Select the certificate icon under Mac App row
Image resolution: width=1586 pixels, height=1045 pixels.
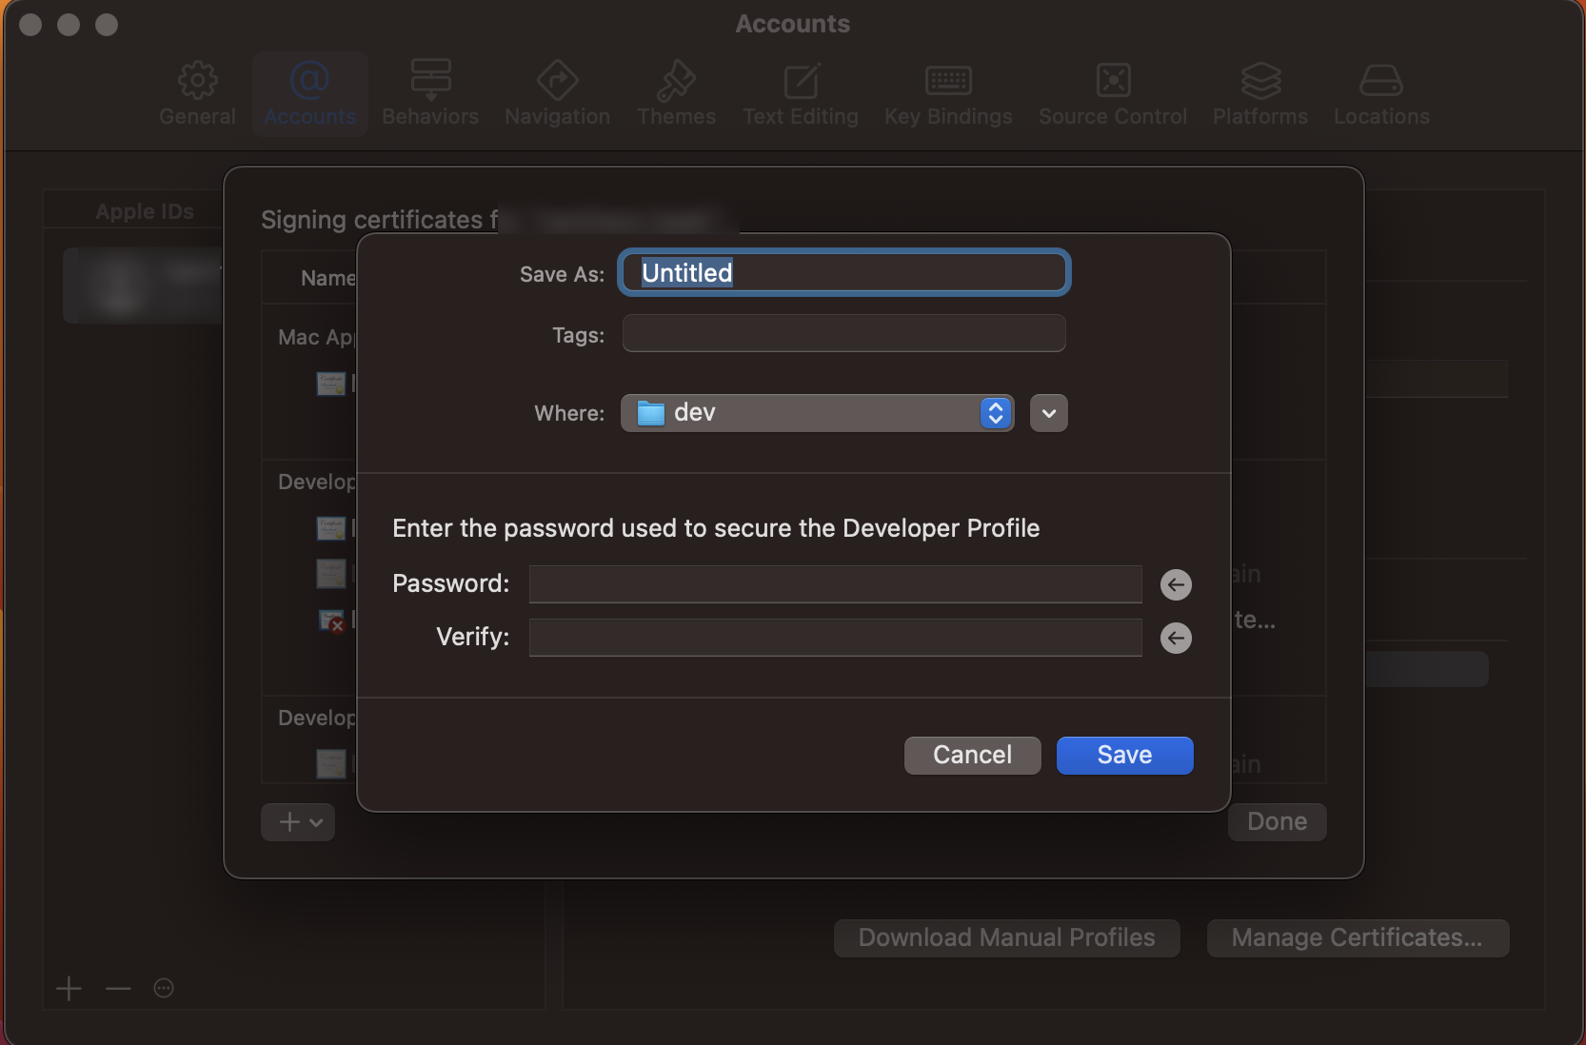click(x=331, y=384)
